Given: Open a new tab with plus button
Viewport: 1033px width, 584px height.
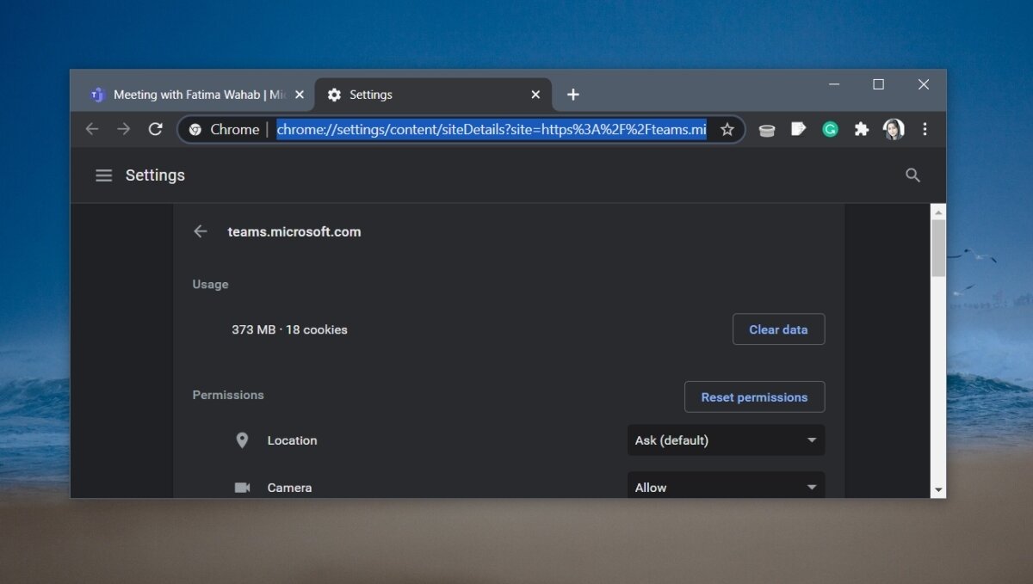Looking at the screenshot, I should [573, 95].
